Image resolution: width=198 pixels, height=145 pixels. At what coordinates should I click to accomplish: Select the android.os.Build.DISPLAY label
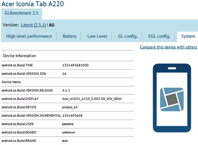click(x=20, y=99)
